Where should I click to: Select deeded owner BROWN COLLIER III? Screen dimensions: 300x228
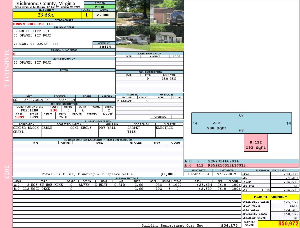click(x=33, y=24)
